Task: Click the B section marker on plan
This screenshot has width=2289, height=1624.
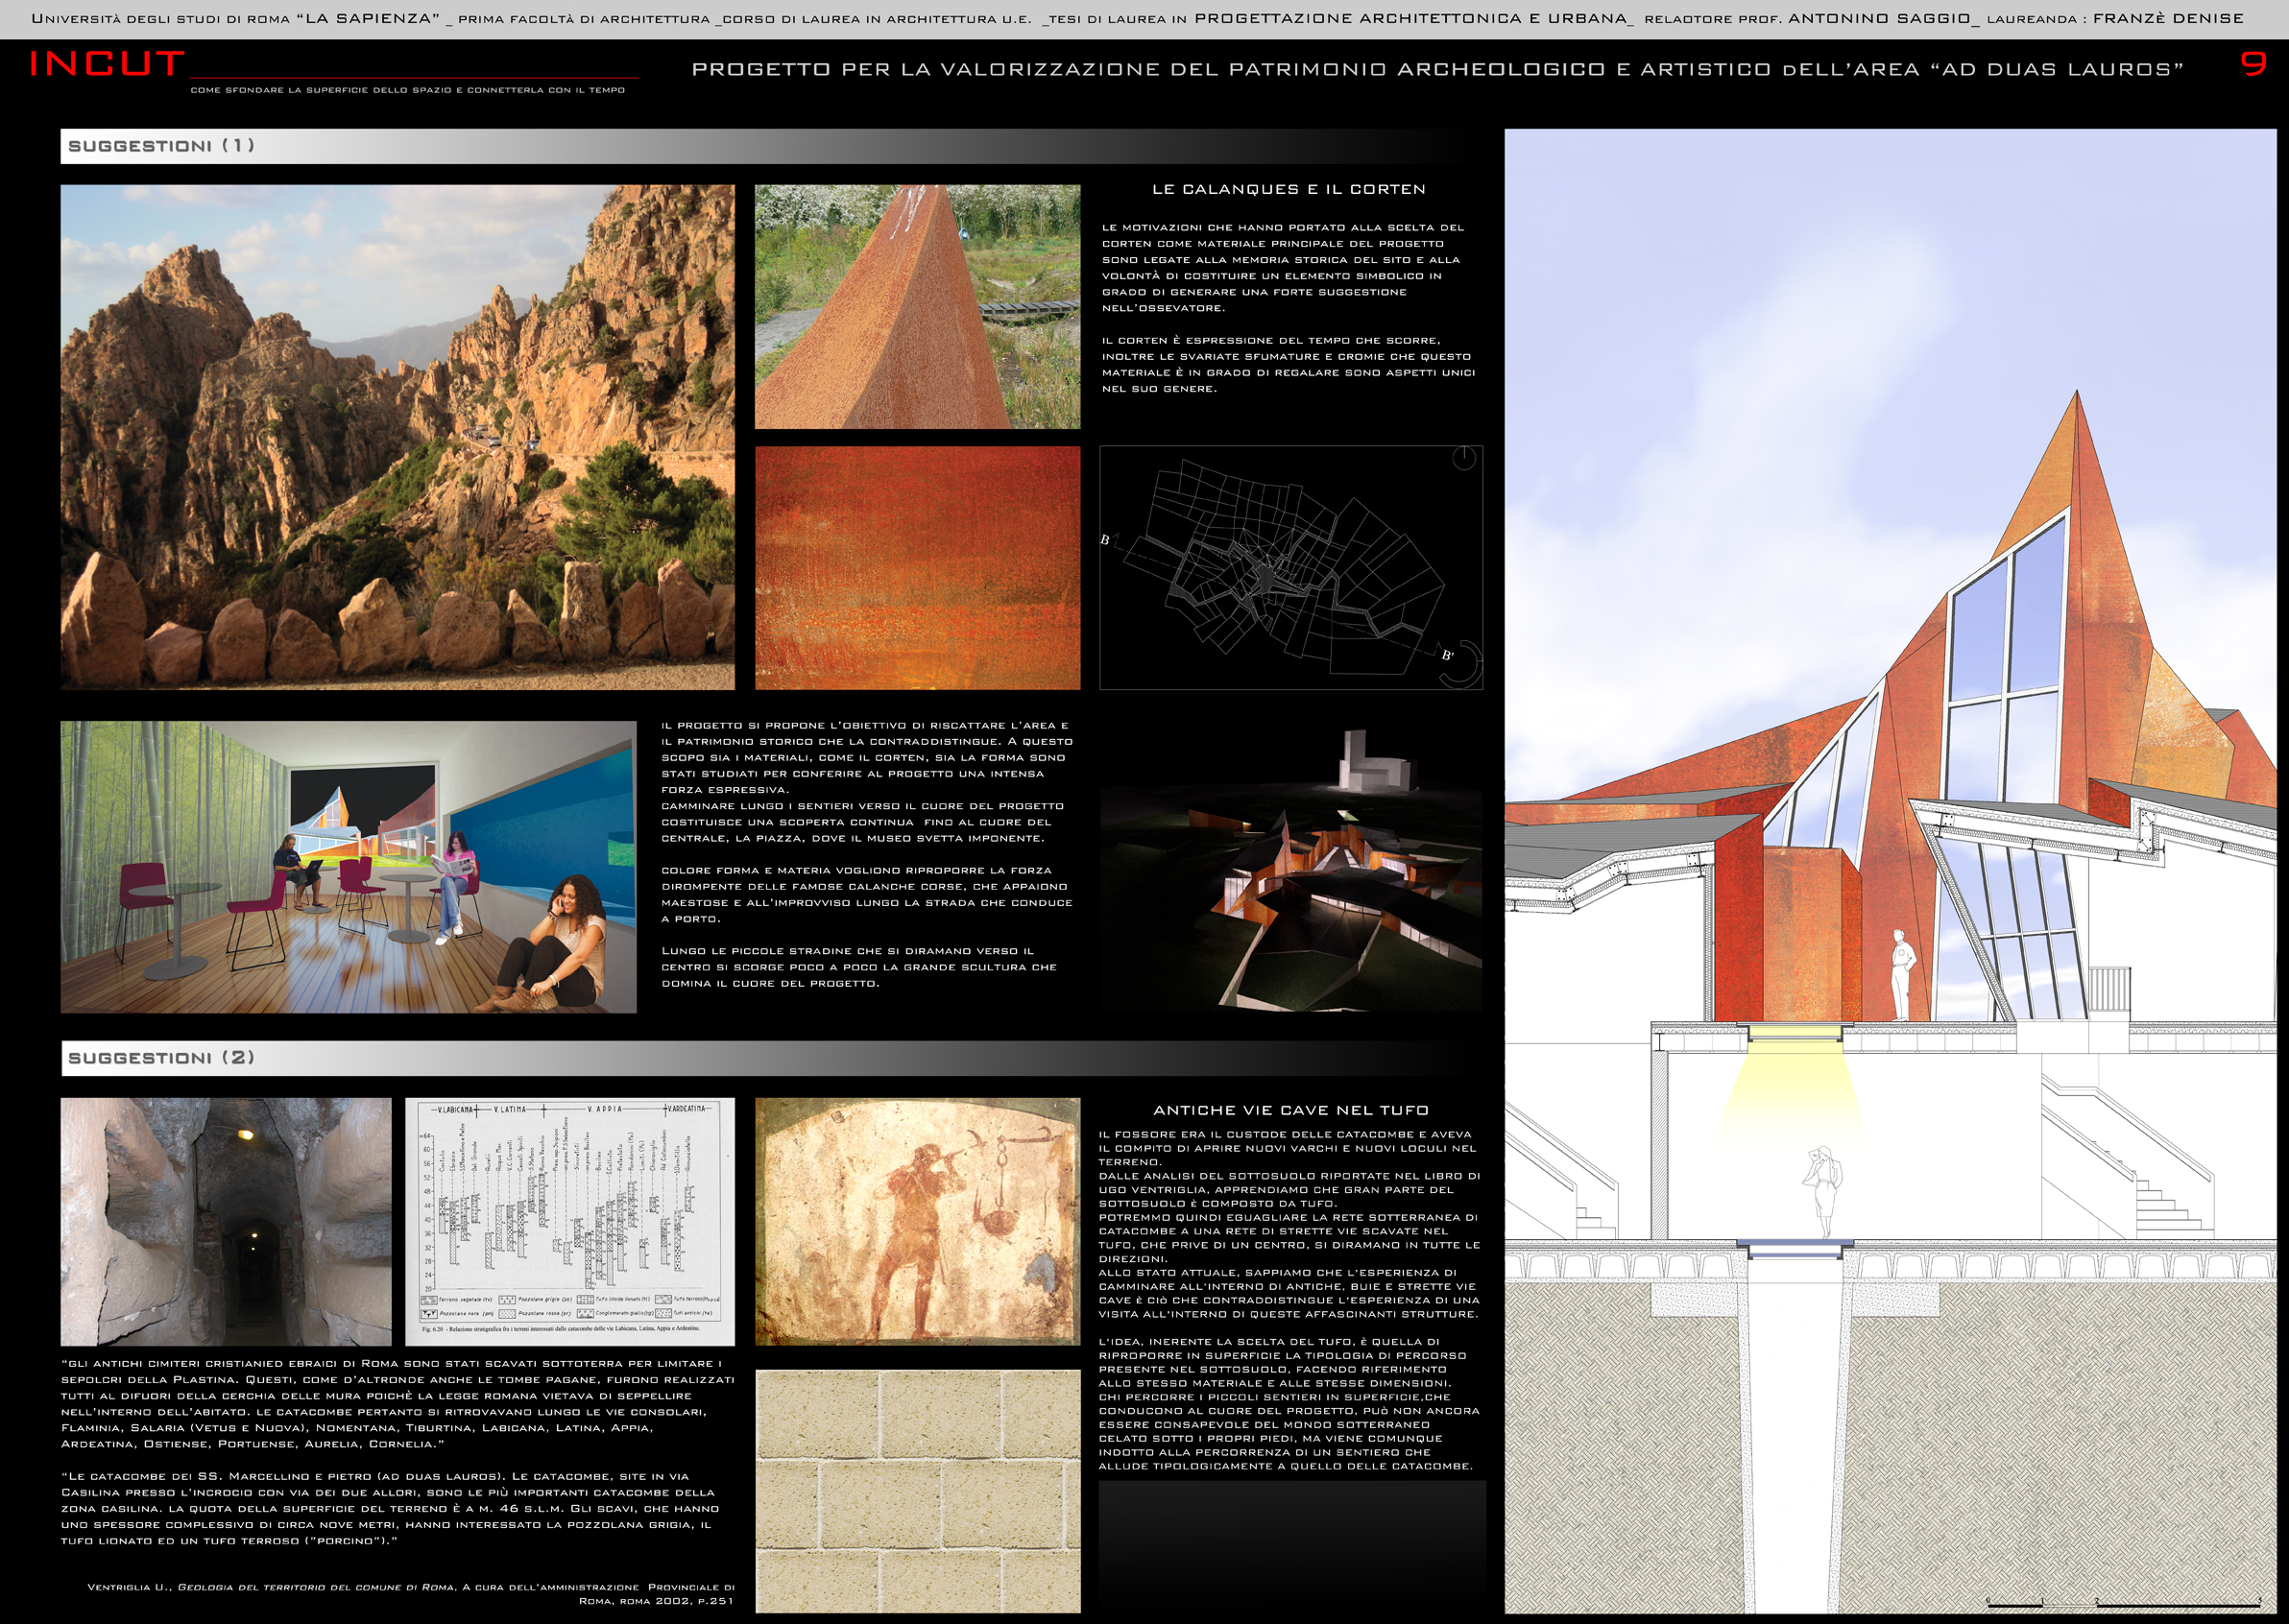Action: (1104, 540)
